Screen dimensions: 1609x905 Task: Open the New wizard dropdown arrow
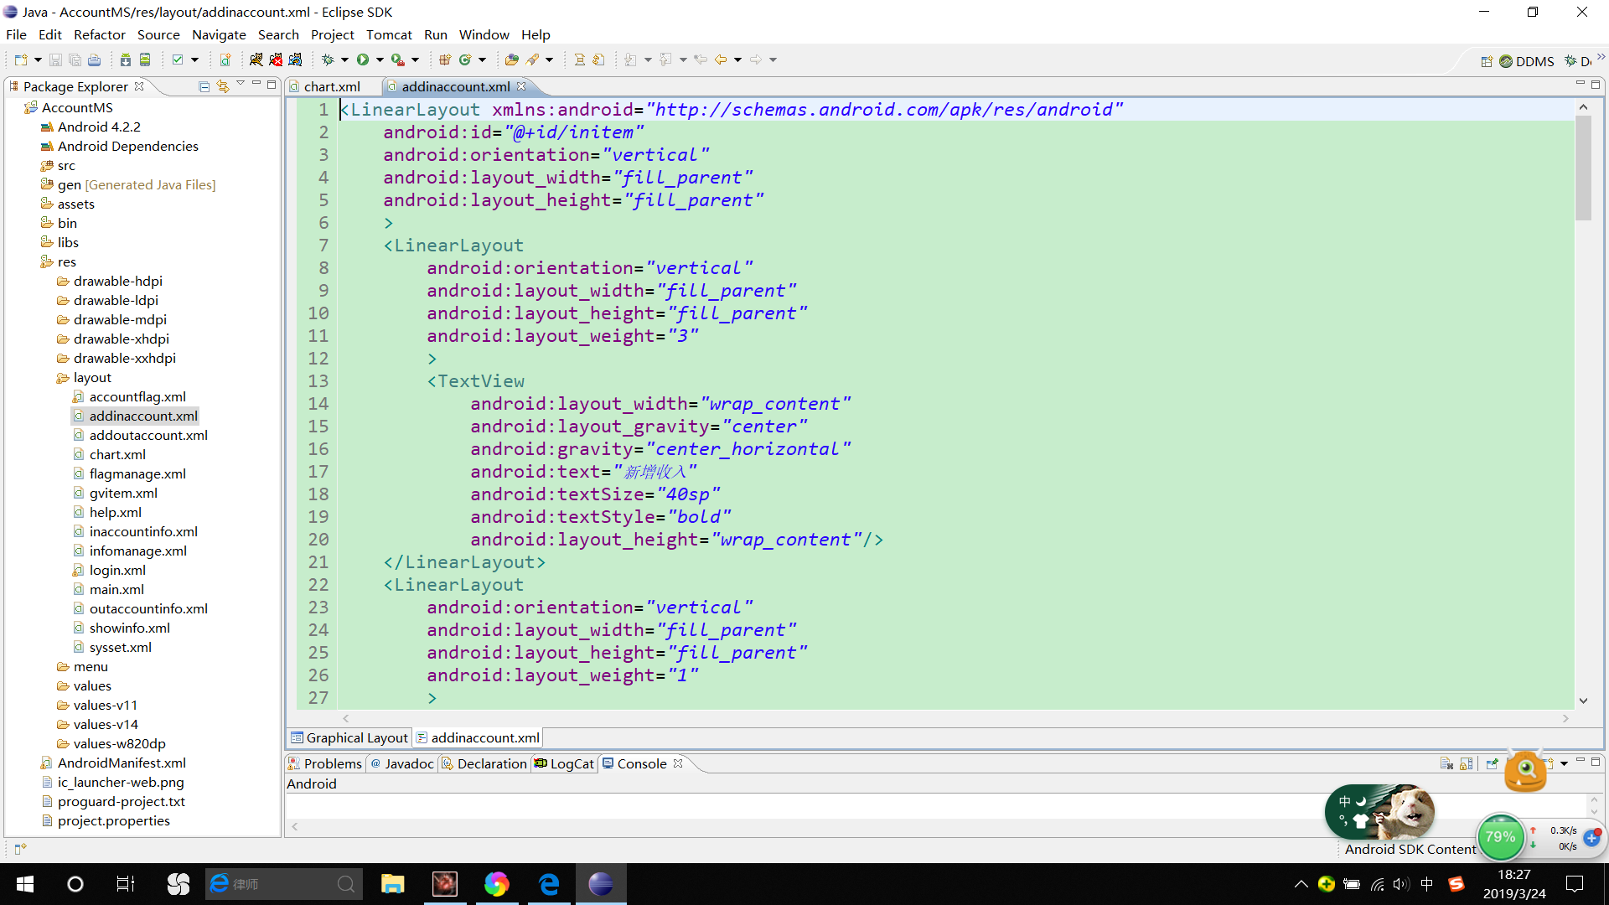37,59
